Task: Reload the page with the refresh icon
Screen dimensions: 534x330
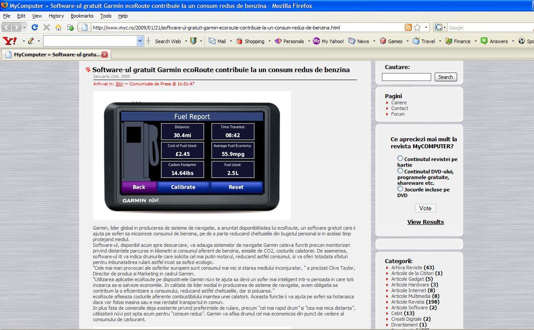Action: 35,27
